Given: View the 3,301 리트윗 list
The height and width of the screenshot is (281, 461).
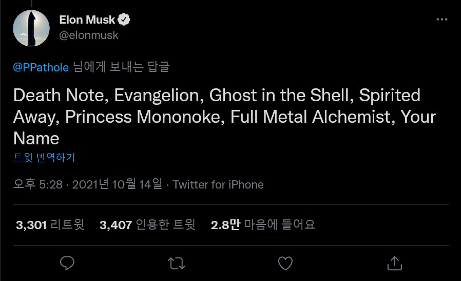Looking at the screenshot, I should (50, 224).
